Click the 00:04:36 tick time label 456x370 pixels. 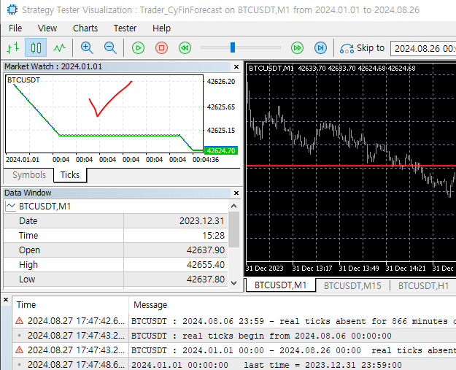pyautogui.click(x=206, y=160)
